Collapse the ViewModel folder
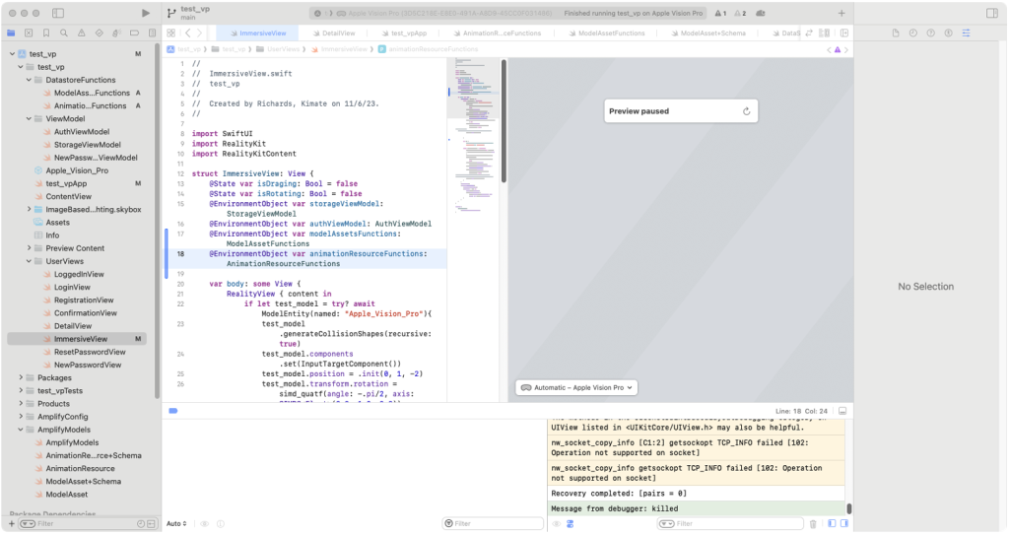Image resolution: width=1009 pixels, height=535 pixels. pos(29,118)
